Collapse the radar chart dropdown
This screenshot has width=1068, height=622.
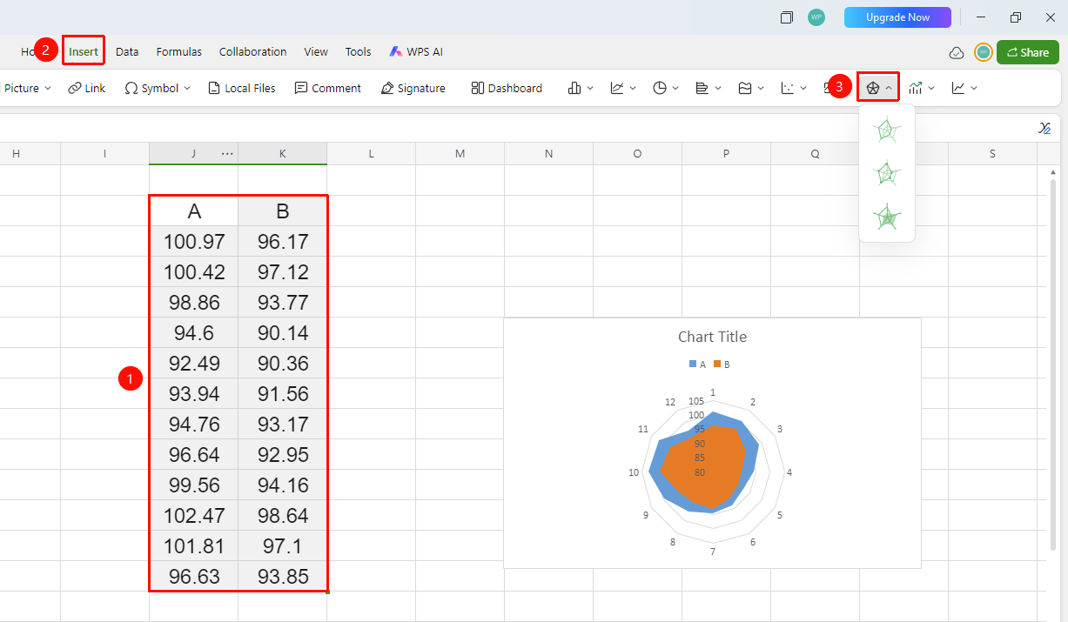point(889,88)
